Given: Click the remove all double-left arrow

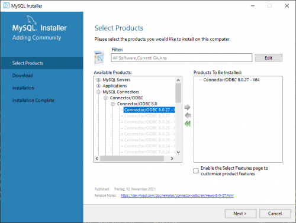Looking at the screenshot, I should pyautogui.click(x=188, y=124).
